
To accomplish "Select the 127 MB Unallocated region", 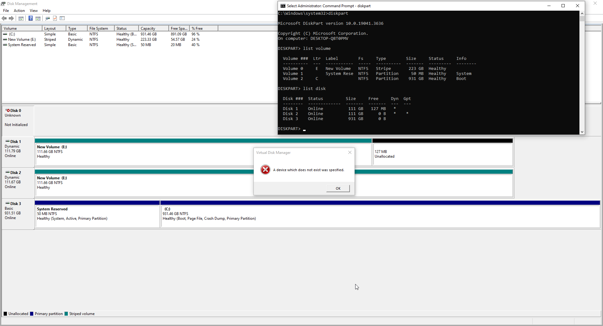I will (x=443, y=152).
